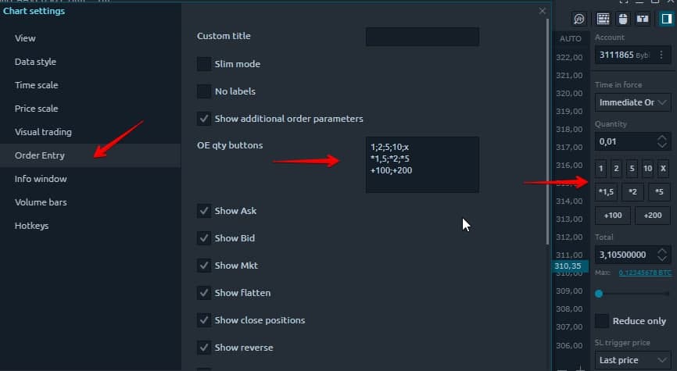Select the Hotkeys settings section

click(31, 226)
